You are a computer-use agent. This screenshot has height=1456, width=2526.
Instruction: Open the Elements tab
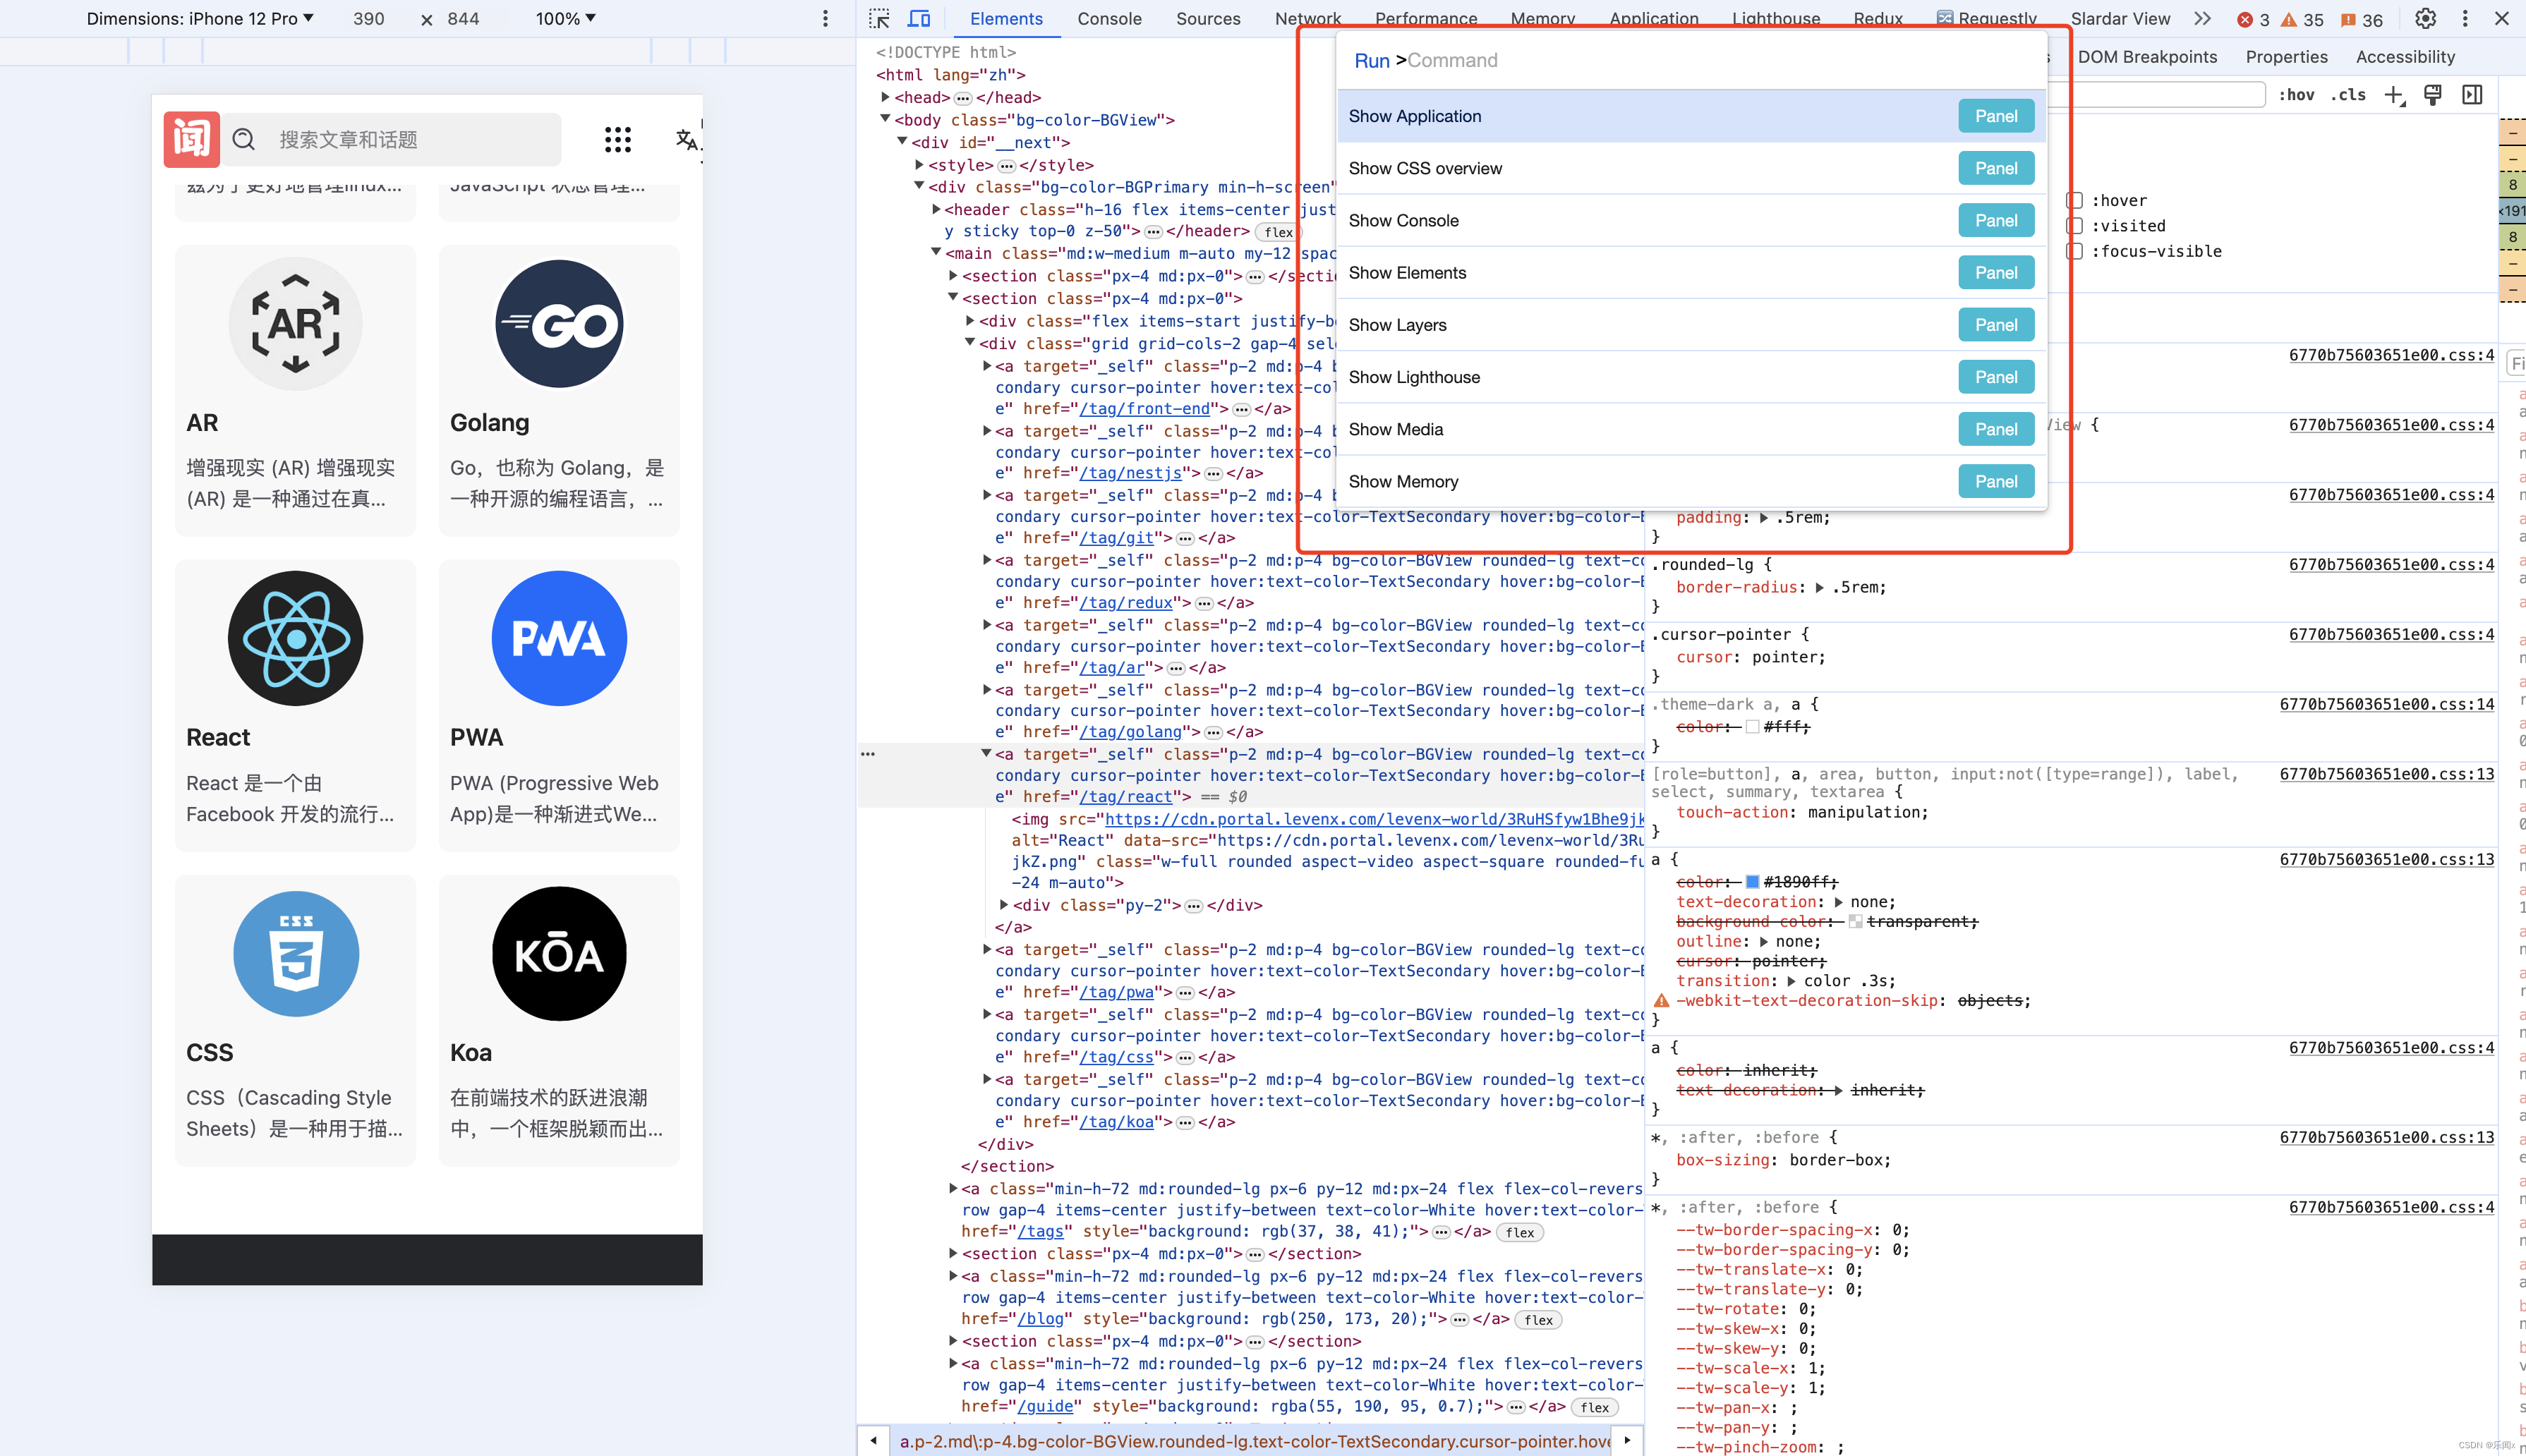pyautogui.click(x=1005, y=19)
